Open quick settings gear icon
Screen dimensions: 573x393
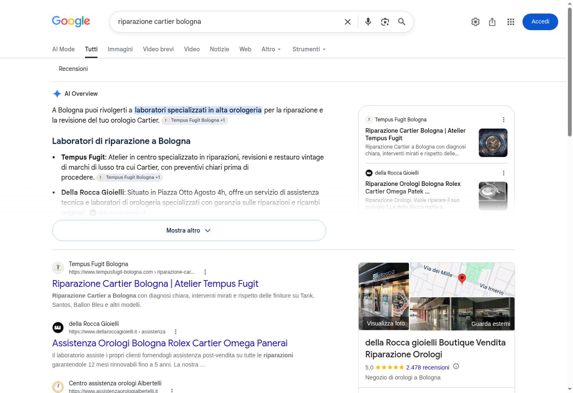[476, 22]
